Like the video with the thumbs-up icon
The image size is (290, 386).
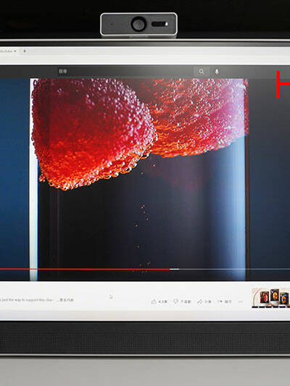[154, 301]
